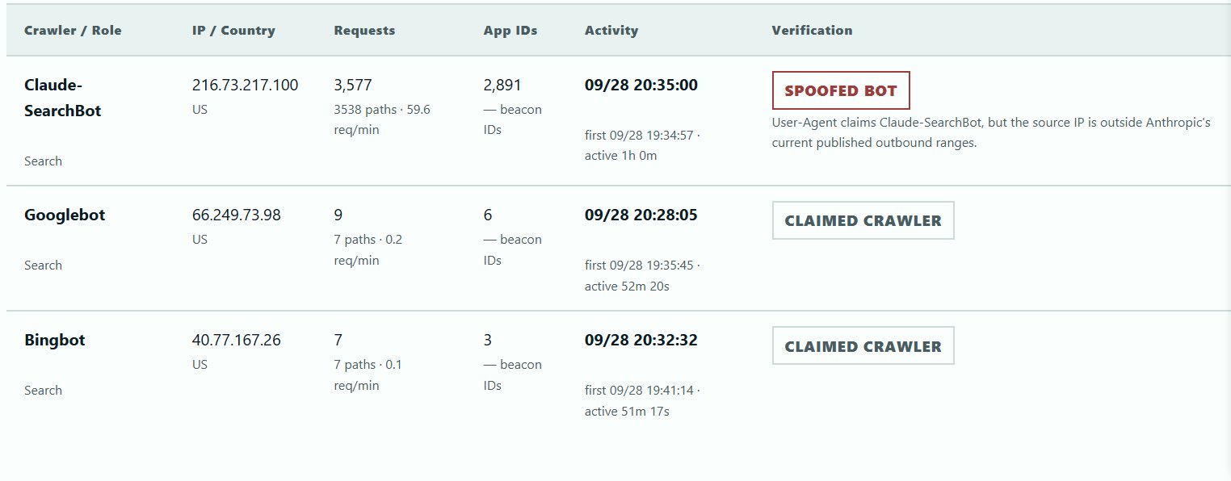This screenshot has height=481, width=1231.
Task: Sort by the App IDs column header
Action: pos(510,31)
